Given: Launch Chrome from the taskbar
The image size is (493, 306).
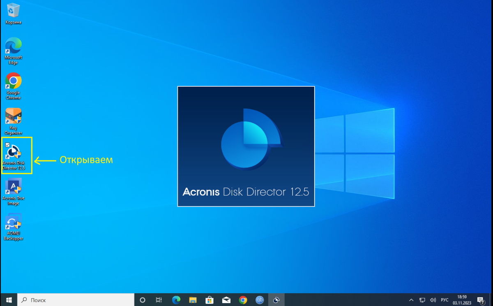Looking at the screenshot, I should point(243,300).
